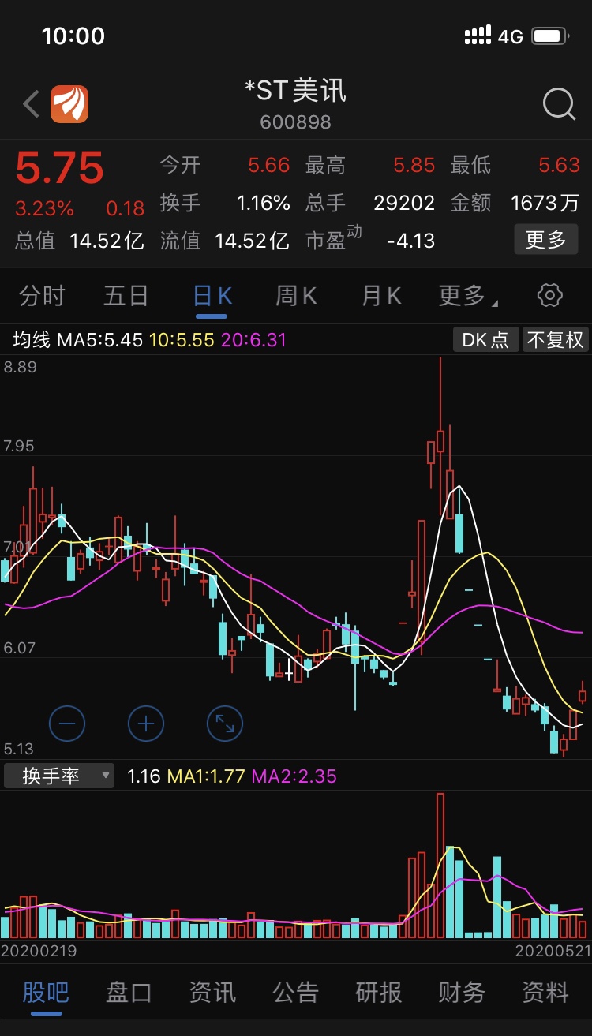Expand chart to fullscreen landscape
Image resolution: width=592 pixels, height=1036 pixels.
point(225,723)
